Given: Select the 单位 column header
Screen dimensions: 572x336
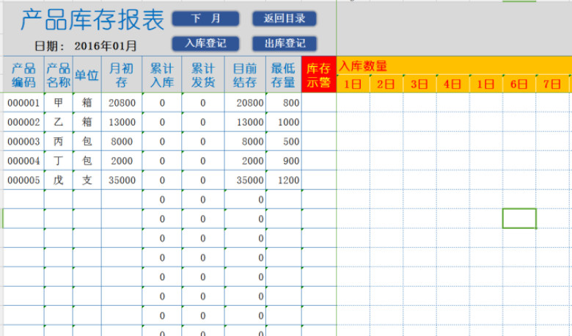Looking at the screenshot, I should point(87,75).
